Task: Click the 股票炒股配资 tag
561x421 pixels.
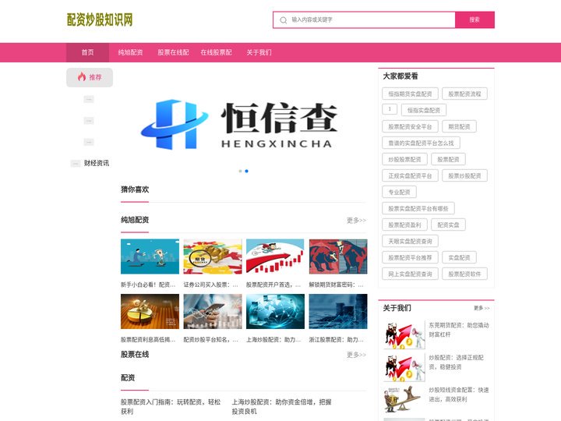Action: pyautogui.click(x=464, y=175)
